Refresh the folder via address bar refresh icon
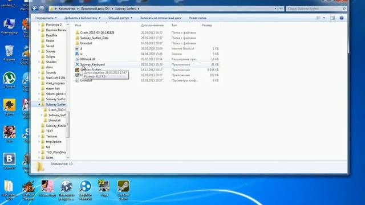Screen dimensions: 365x205 (x=281, y=9)
